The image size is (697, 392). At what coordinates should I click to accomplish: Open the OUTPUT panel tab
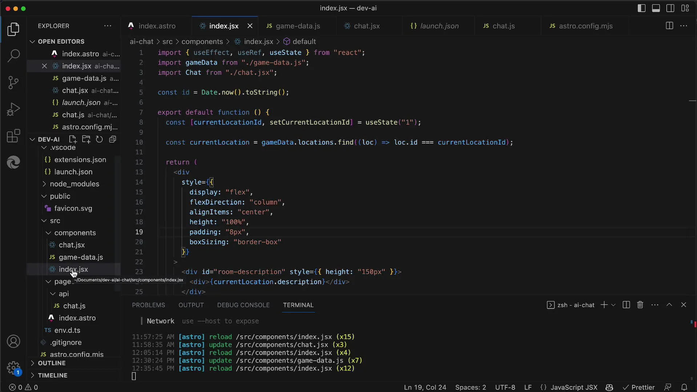click(x=191, y=305)
